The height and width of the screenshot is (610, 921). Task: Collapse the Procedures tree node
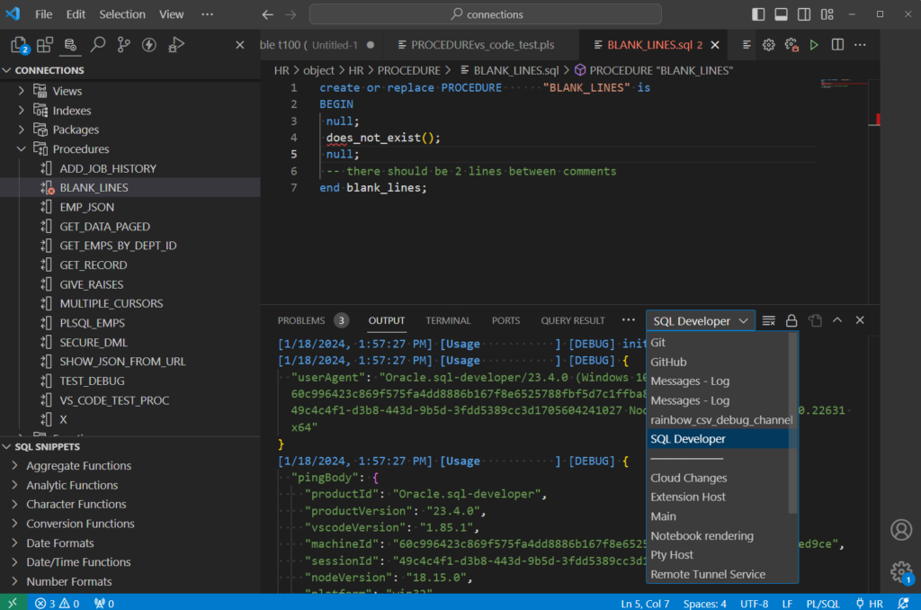click(x=22, y=148)
